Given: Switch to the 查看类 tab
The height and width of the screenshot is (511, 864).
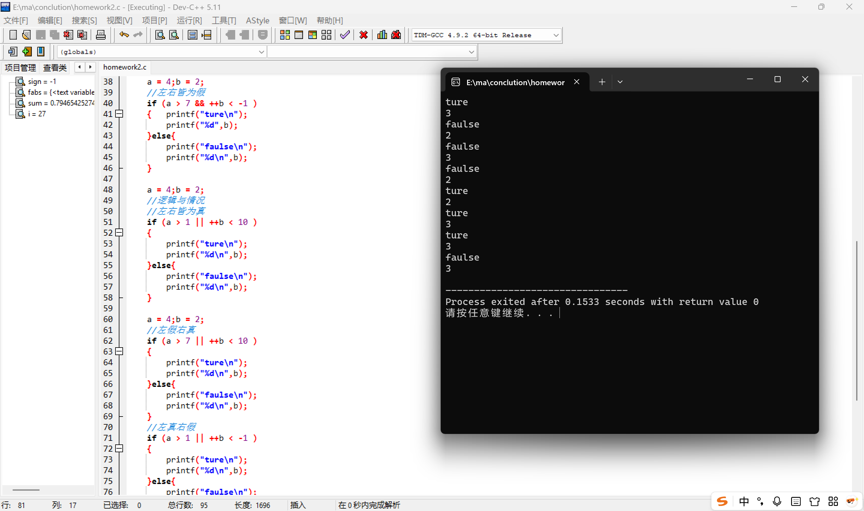Looking at the screenshot, I should [55, 67].
